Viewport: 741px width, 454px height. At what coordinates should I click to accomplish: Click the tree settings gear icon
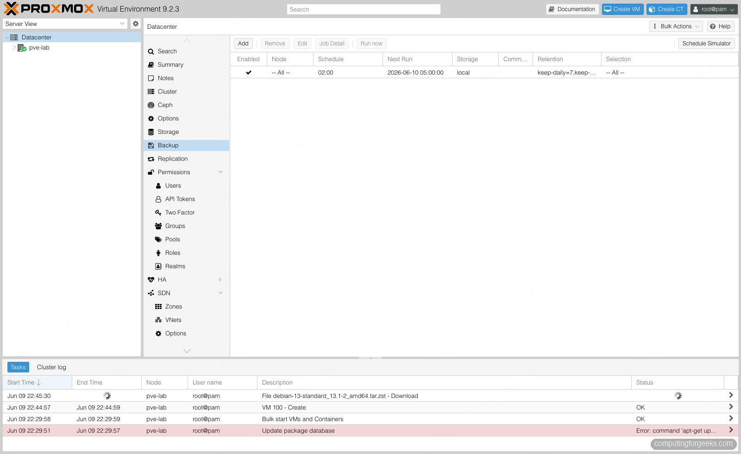[x=136, y=24]
